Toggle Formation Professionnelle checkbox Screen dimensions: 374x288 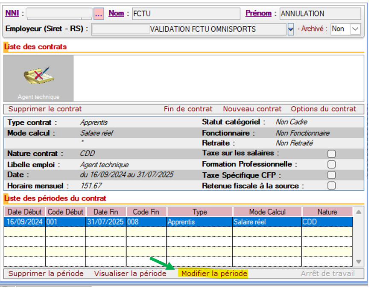tap(331, 164)
